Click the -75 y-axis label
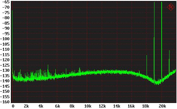The height and width of the screenshot is (109, 177). point(6,13)
